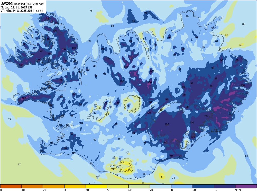The width and height of the screenshot is (257, 192).
Task: Click the title text 'Rakastig (%) í 2 m hæð'
Action: pyautogui.click(x=29, y=4)
